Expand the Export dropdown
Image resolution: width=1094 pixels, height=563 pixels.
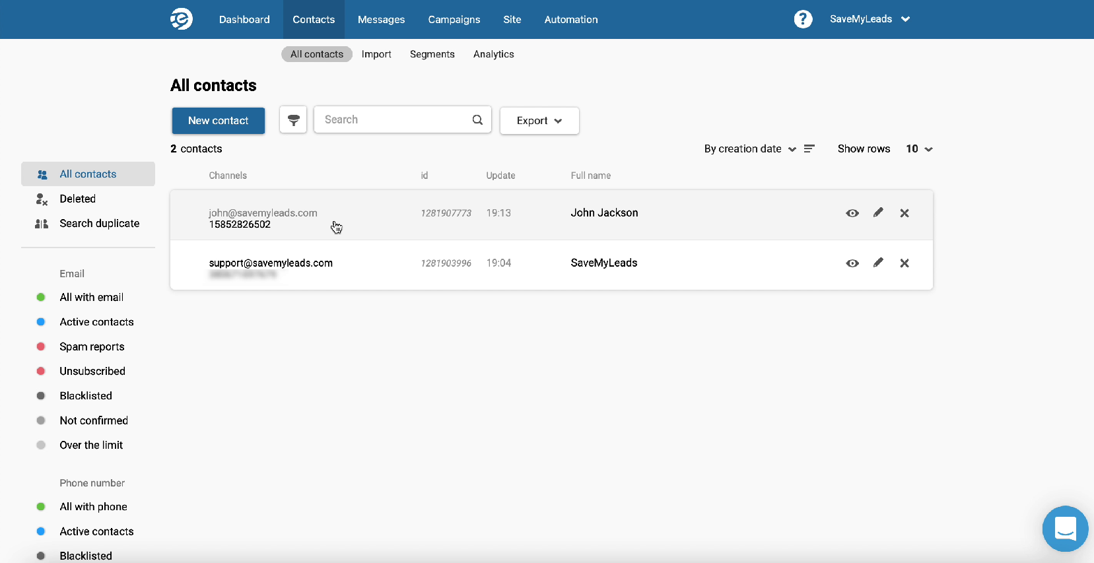[x=539, y=121]
